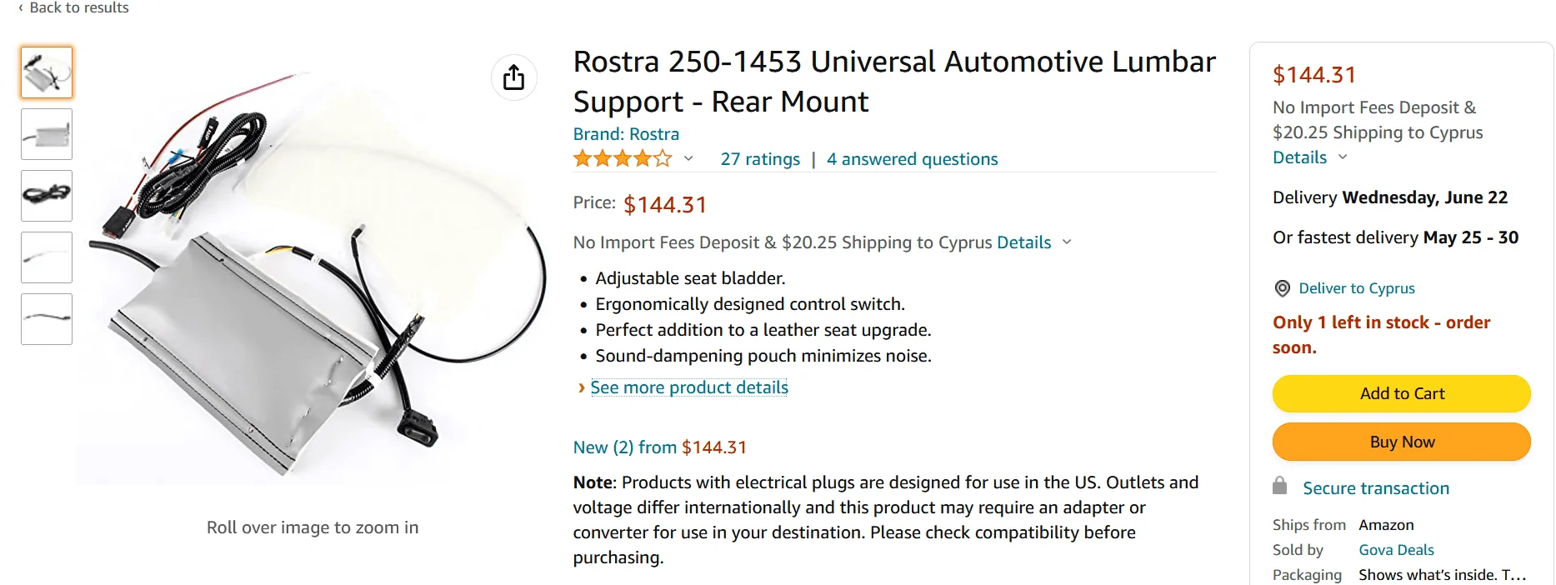This screenshot has width=1556, height=585.
Task: Open the 27 ratings link
Action: pos(759,159)
